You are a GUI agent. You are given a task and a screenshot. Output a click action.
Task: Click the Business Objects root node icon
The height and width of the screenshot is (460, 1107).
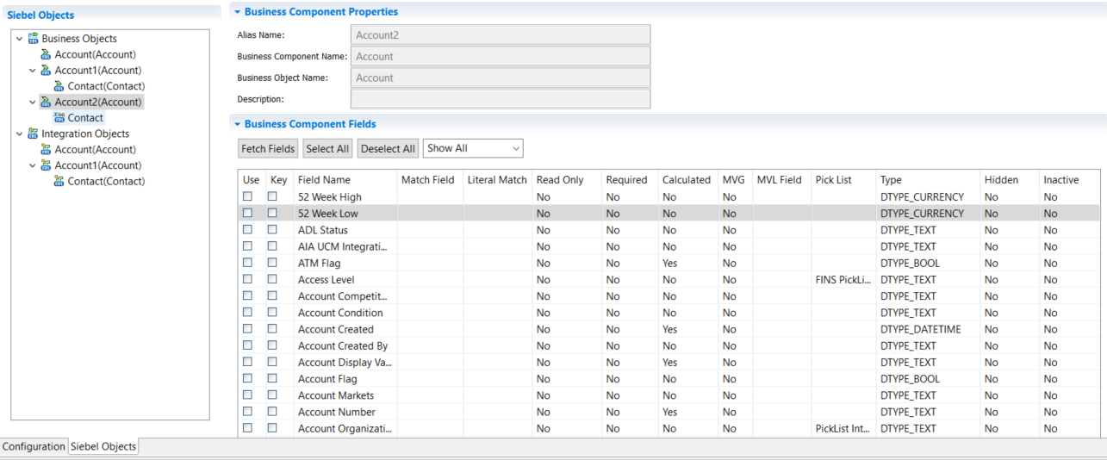pos(33,39)
